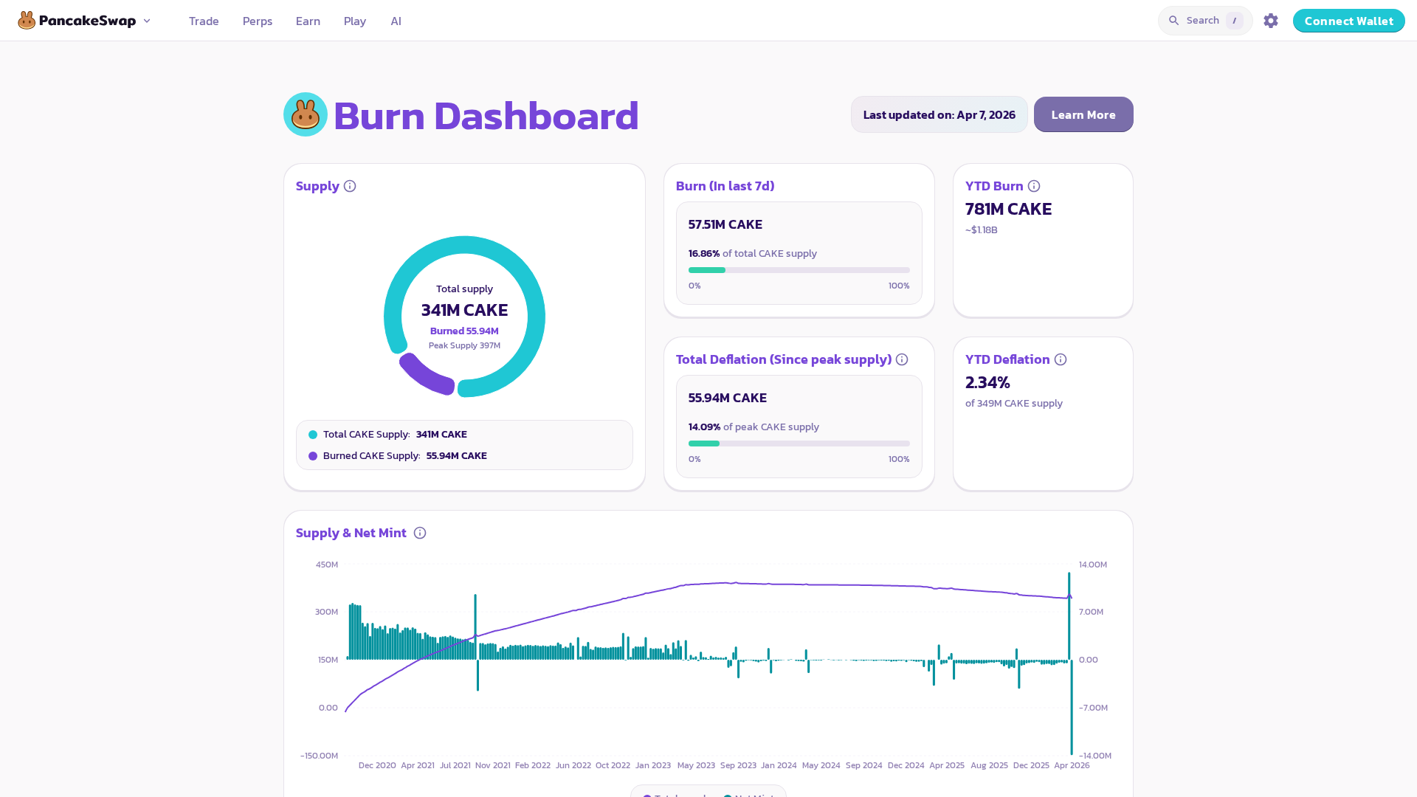Image resolution: width=1417 pixels, height=797 pixels.
Task: Click the Supply & Net Mint title
Action: pos(351,533)
